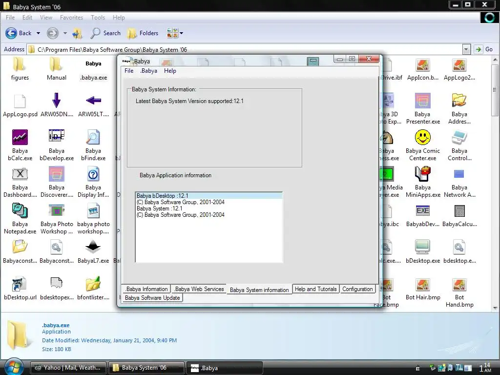
Task: Open Help menu in .Babya window
Action: (170, 71)
